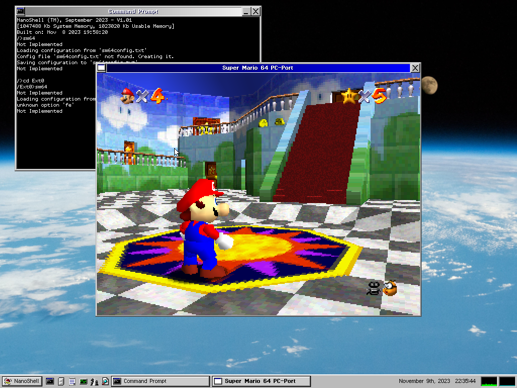Click the '/>sm64' command line
The height and width of the screenshot is (388, 517).
pos(26,38)
